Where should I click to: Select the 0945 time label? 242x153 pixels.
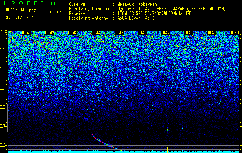119,33
